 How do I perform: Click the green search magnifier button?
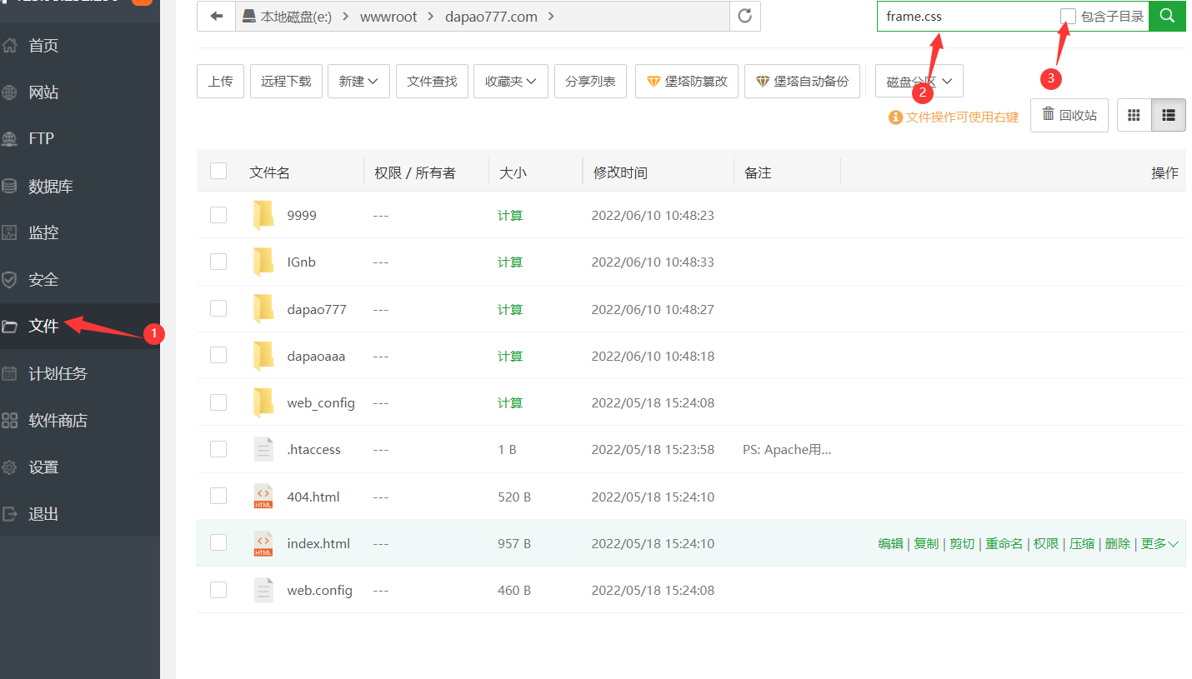(x=1167, y=16)
